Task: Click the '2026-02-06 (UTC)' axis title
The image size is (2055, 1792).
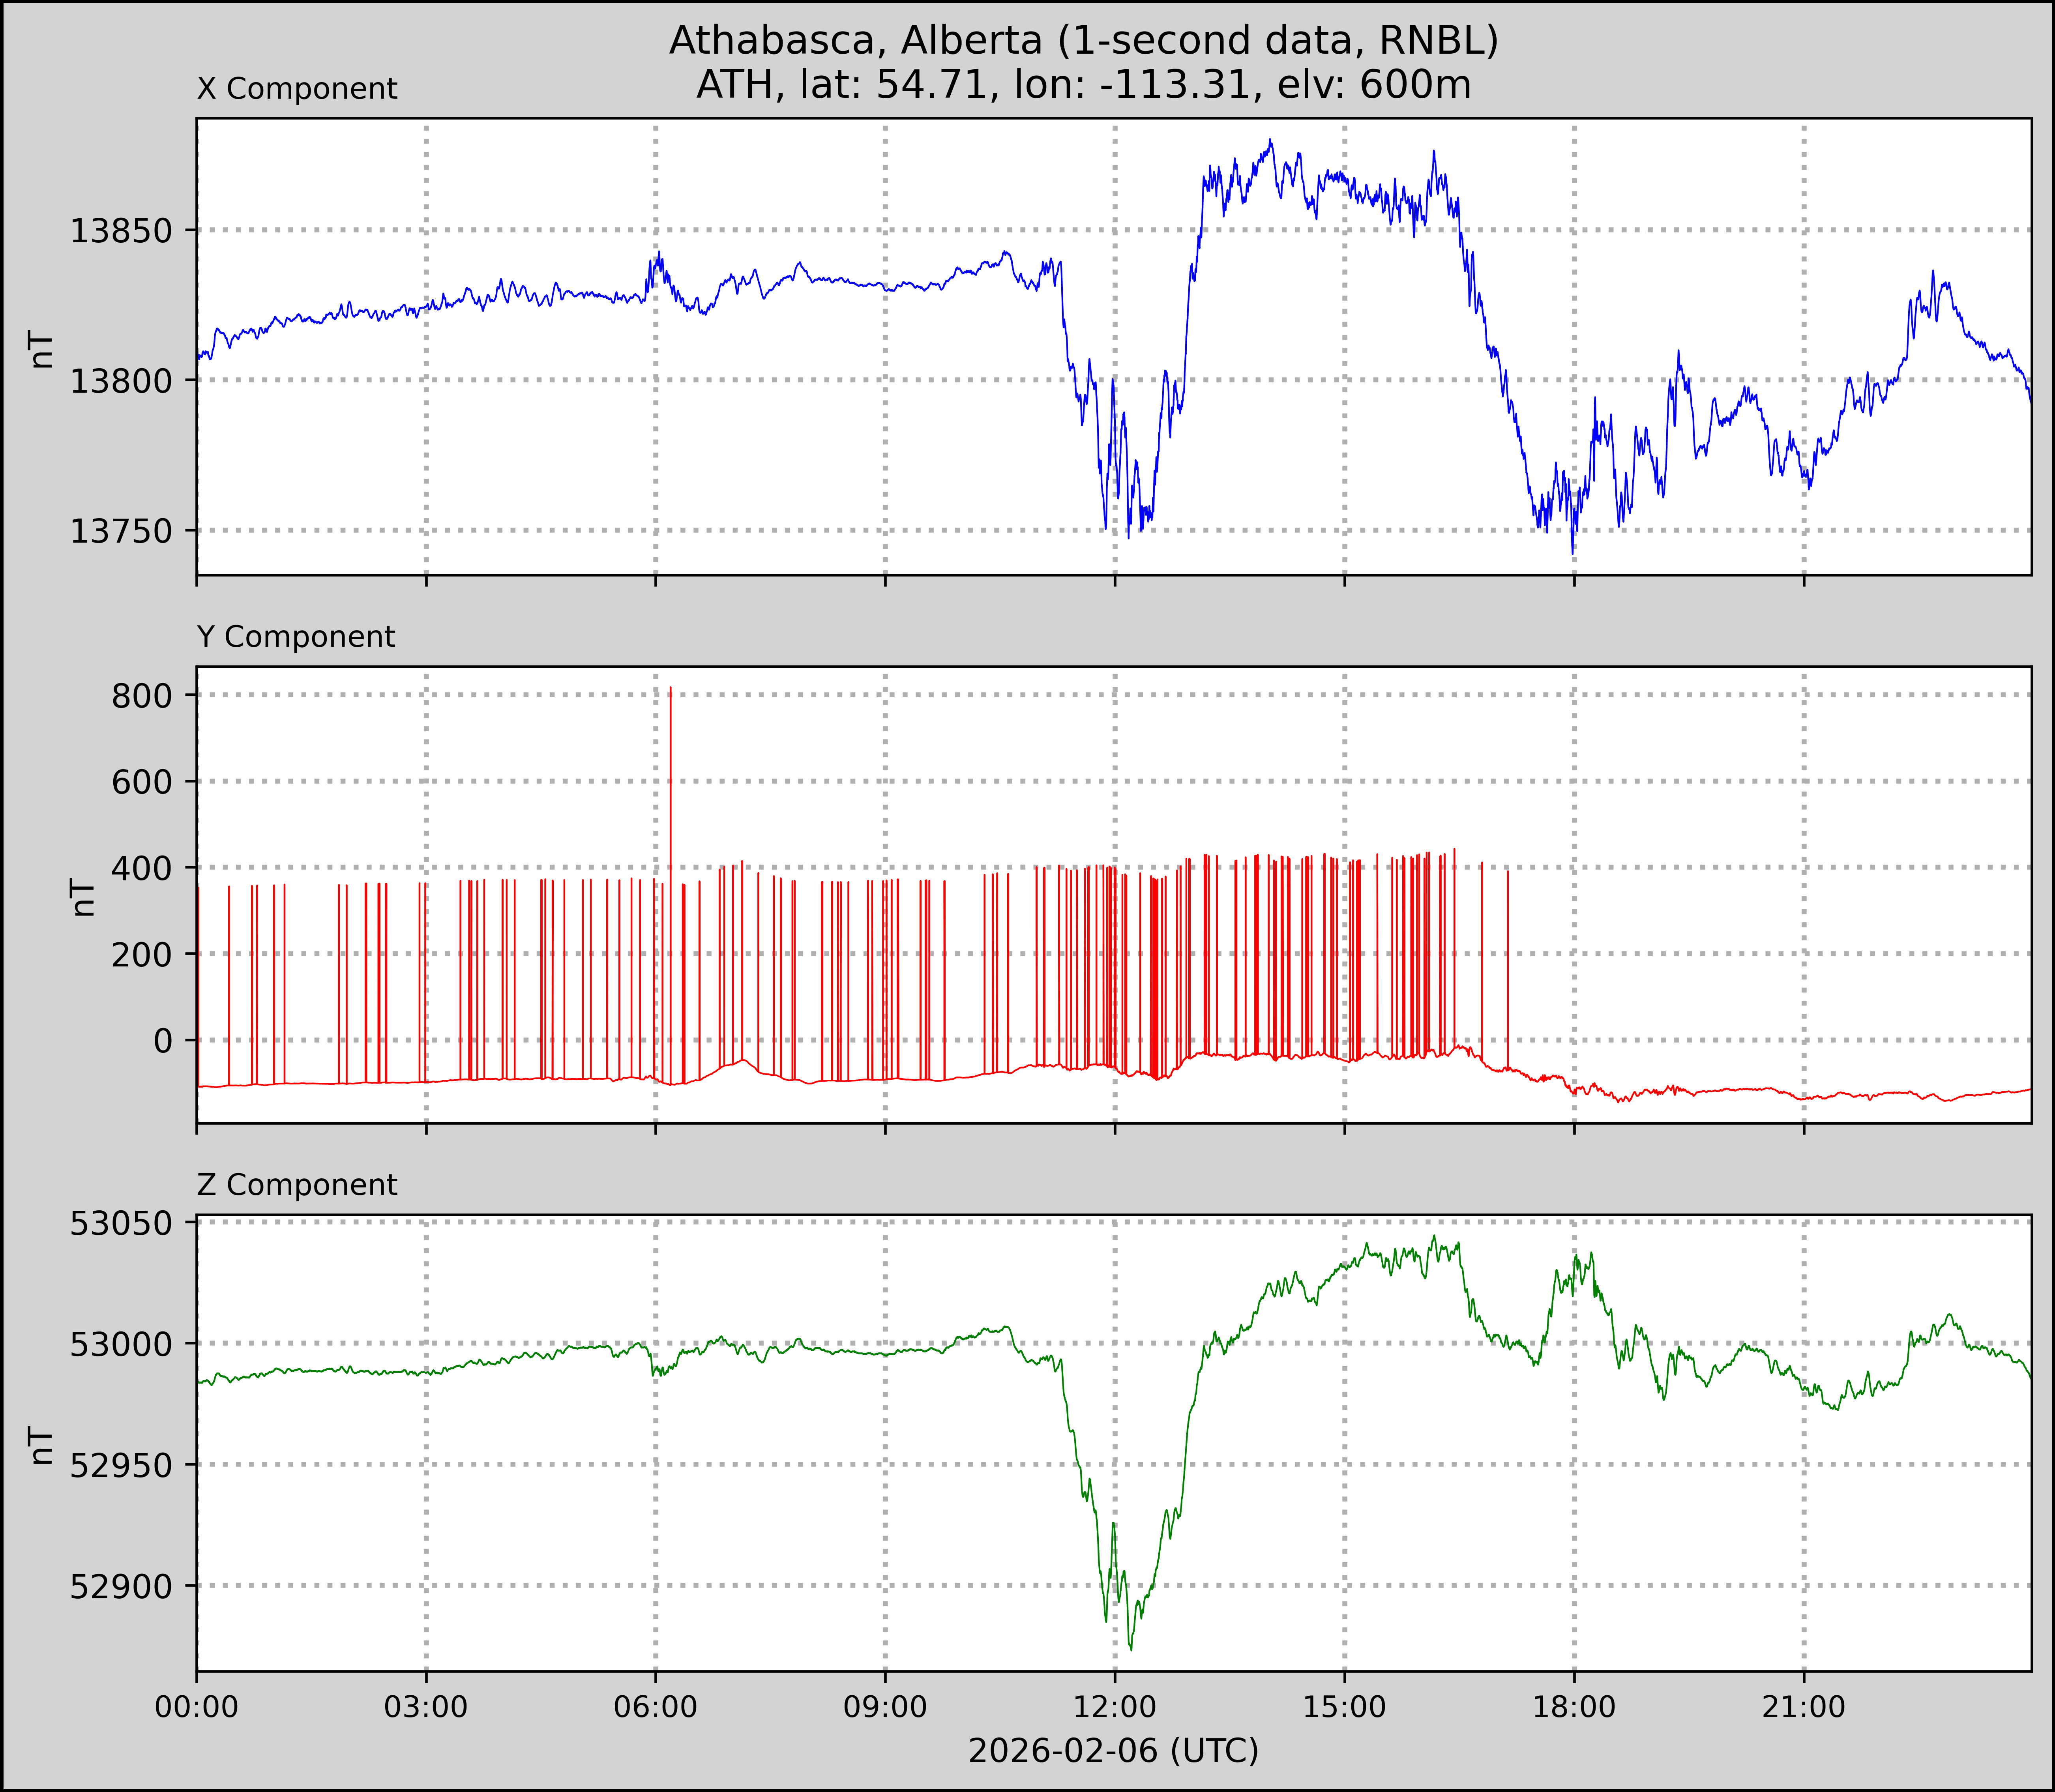Action: point(1113,1750)
